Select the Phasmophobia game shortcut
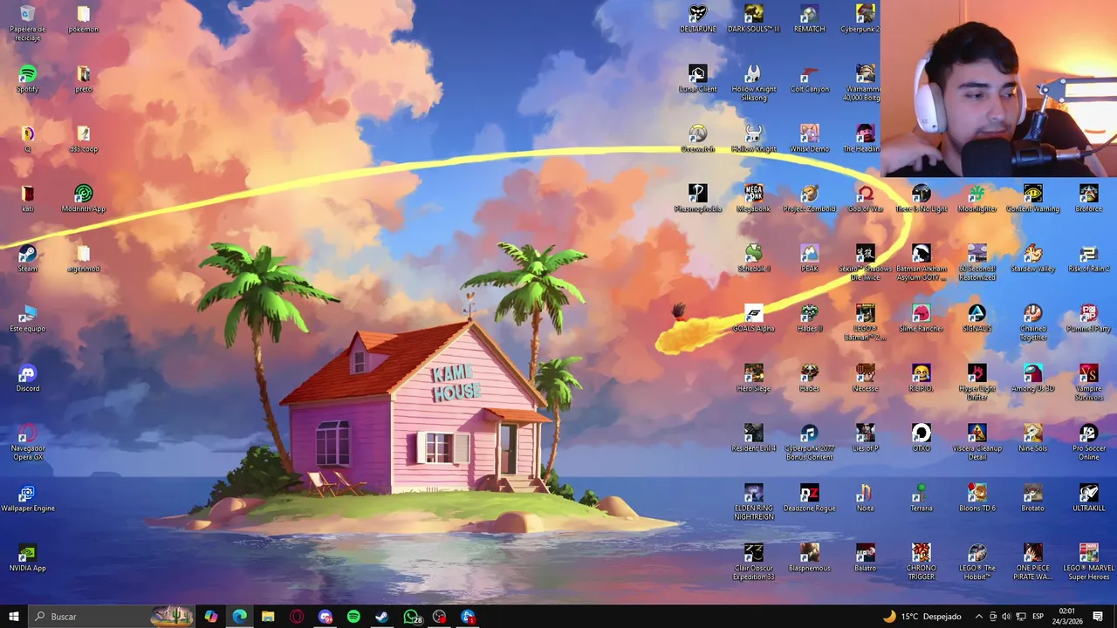The width and height of the screenshot is (1117, 628). tap(697, 199)
